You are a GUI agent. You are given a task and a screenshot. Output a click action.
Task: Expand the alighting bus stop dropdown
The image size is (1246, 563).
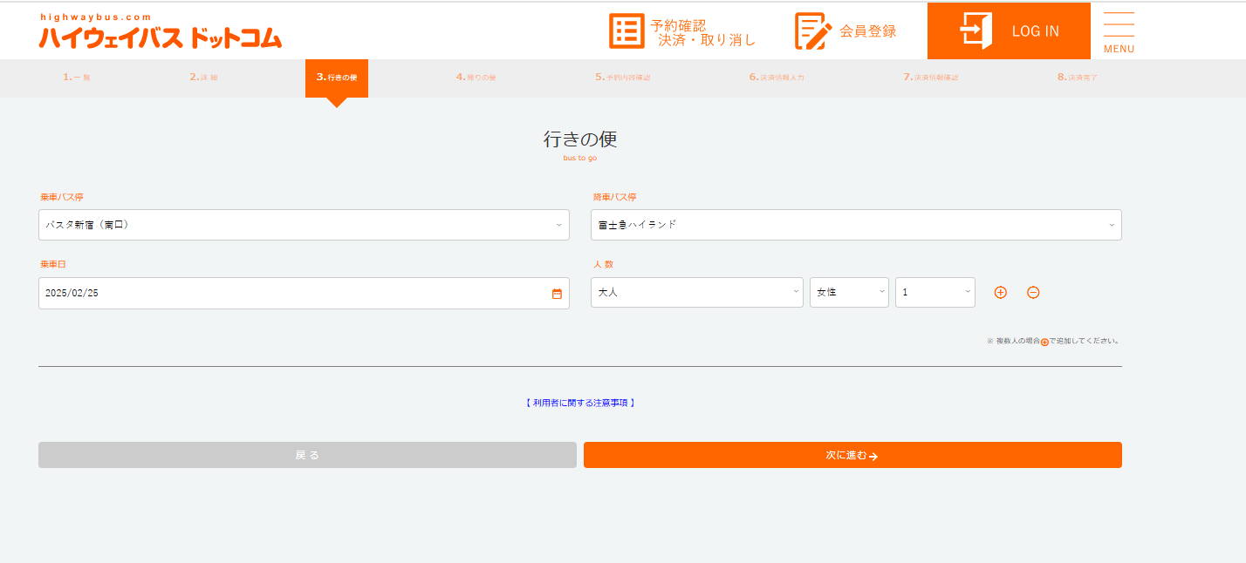[x=855, y=225]
